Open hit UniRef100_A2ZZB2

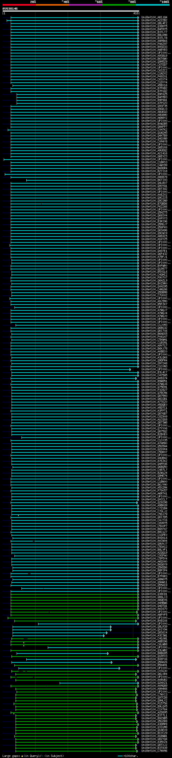pos(154,20)
